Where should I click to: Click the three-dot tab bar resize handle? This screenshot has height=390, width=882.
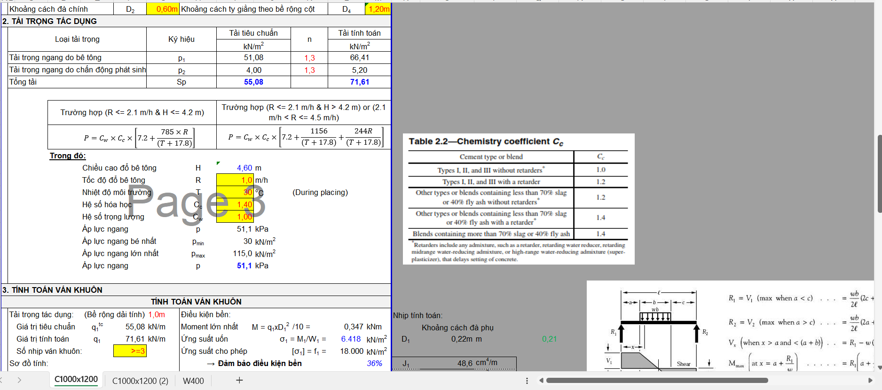click(x=527, y=381)
